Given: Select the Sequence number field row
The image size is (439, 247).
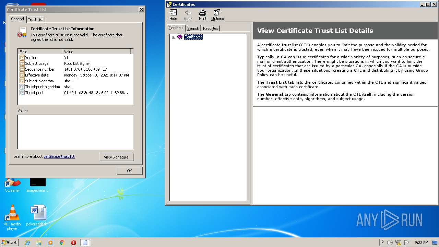Looking at the screenshot, I should click(x=75, y=69).
